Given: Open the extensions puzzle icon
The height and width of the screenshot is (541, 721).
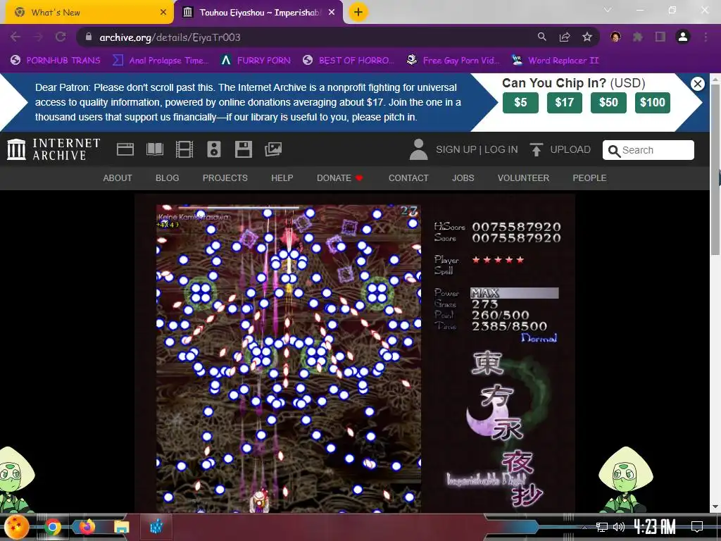Looking at the screenshot, I should (x=638, y=37).
